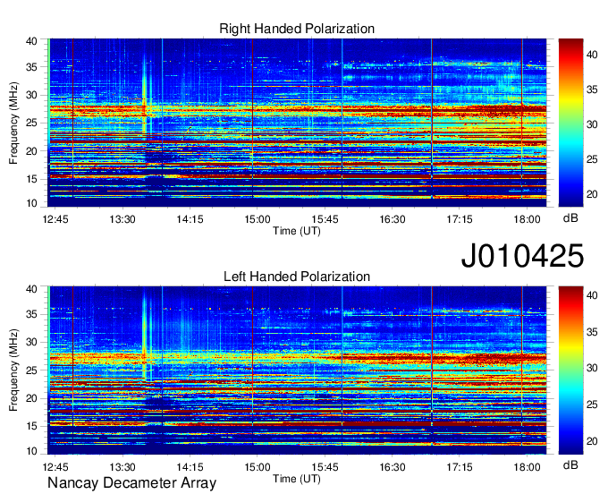Screen dimensions: 608x494
Task: Click the 10 MHz tick on upper frequency axis
Action: [x=32, y=203]
